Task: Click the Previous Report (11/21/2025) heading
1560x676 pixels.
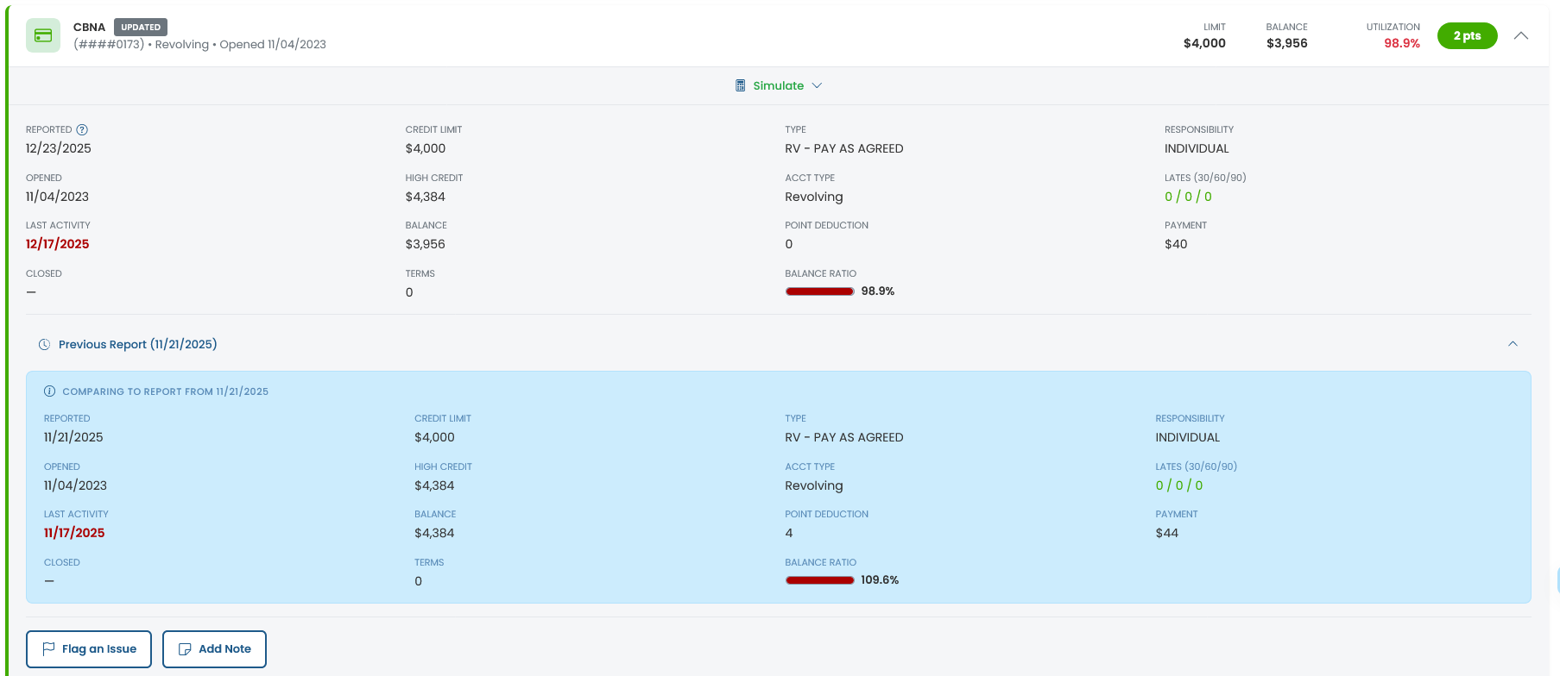Action: 137,344
